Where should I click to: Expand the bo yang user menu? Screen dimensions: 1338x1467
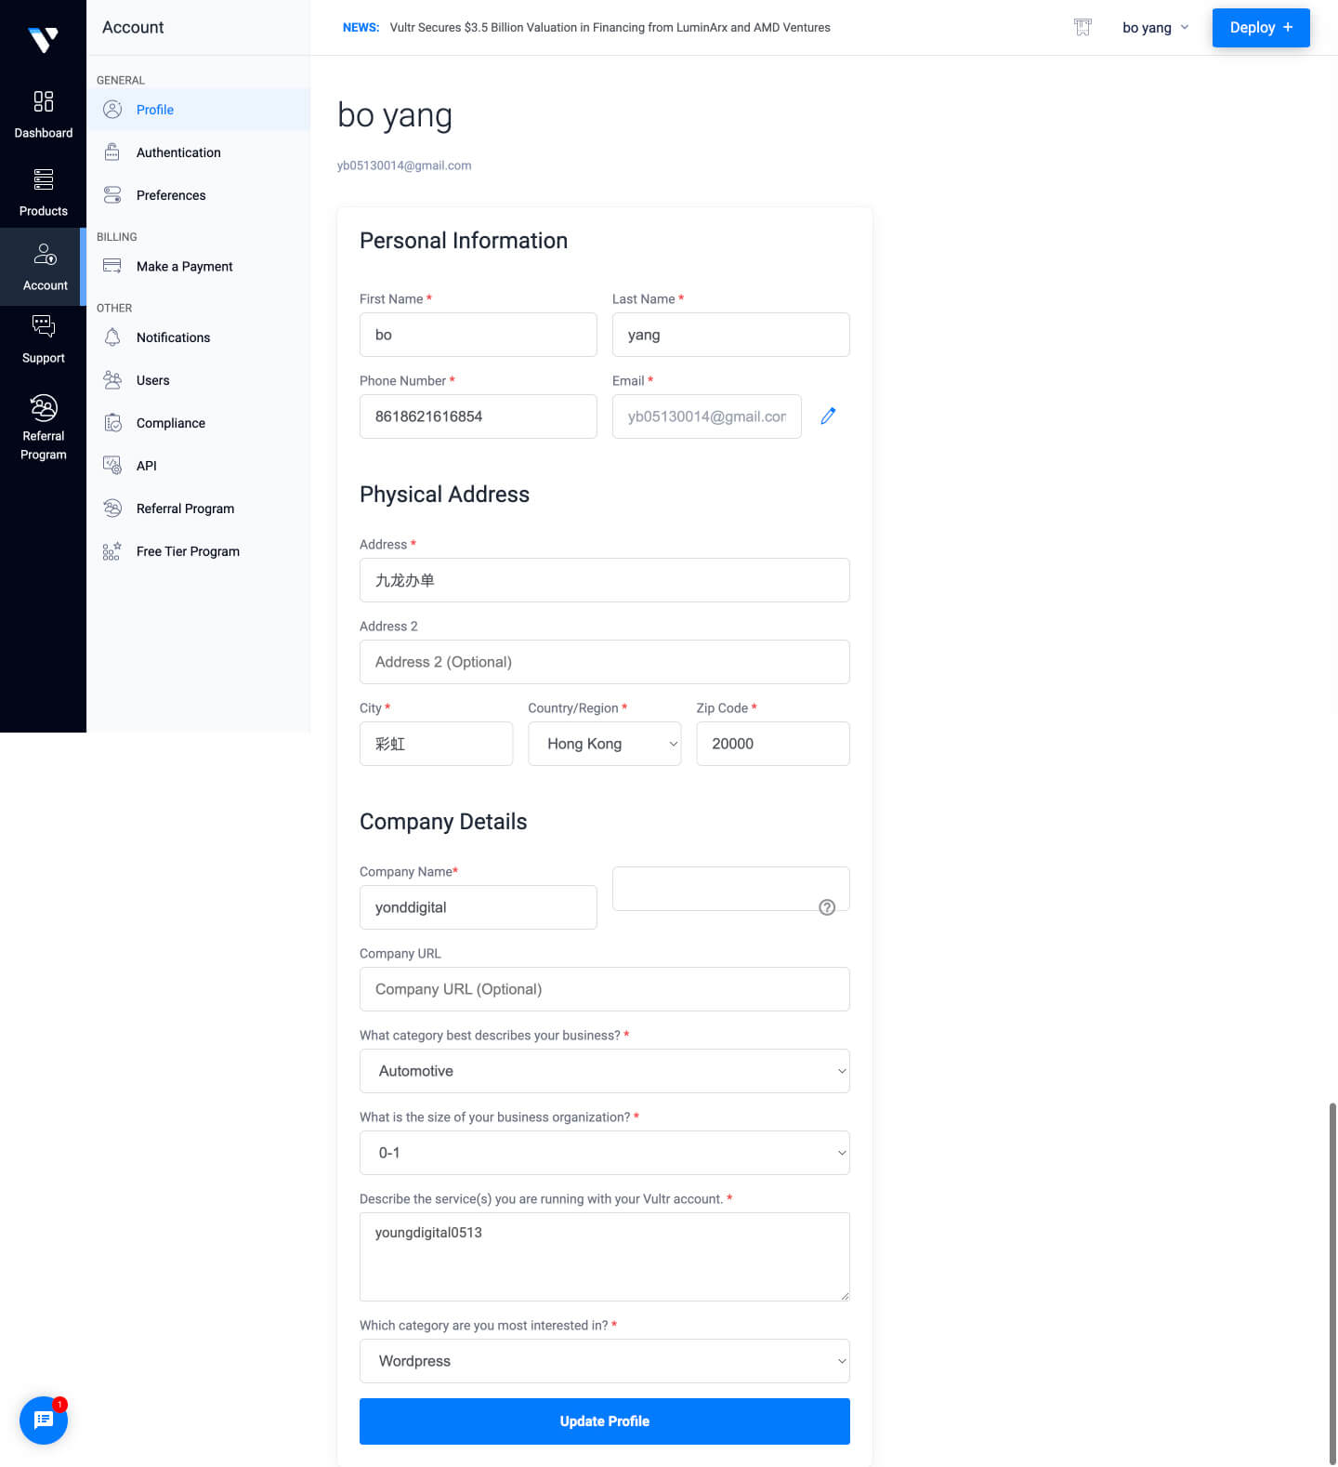[x=1155, y=28]
